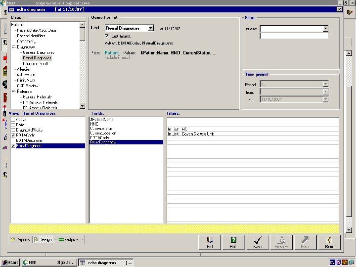Select General Diagnoses in the Data tree
Screen dimensions: 356x267
coord(39,52)
